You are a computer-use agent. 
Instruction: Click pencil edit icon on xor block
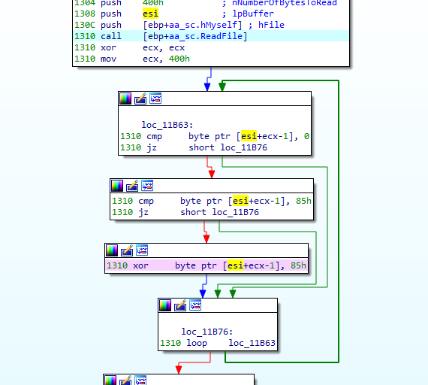[x=127, y=250]
